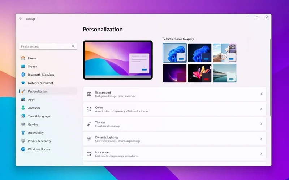Click the Settings window title text
The height and width of the screenshot is (180, 289).
30,19
